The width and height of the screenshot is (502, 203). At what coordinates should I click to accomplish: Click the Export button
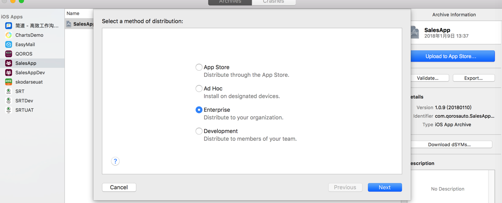pos(473,78)
